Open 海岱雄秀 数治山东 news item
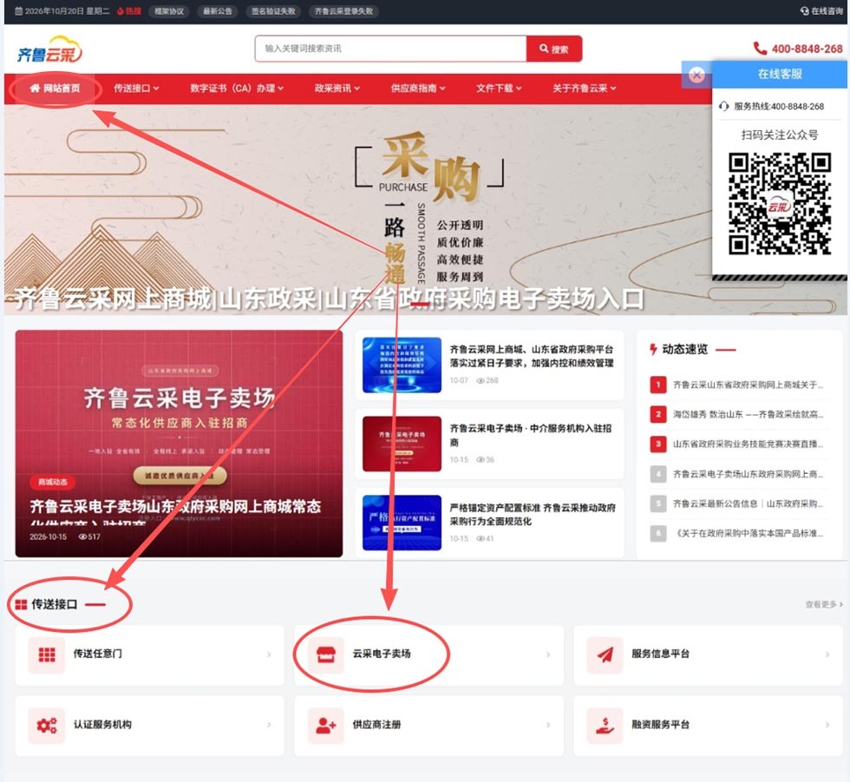The width and height of the screenshot is (850, 782). tap(748, 414)
